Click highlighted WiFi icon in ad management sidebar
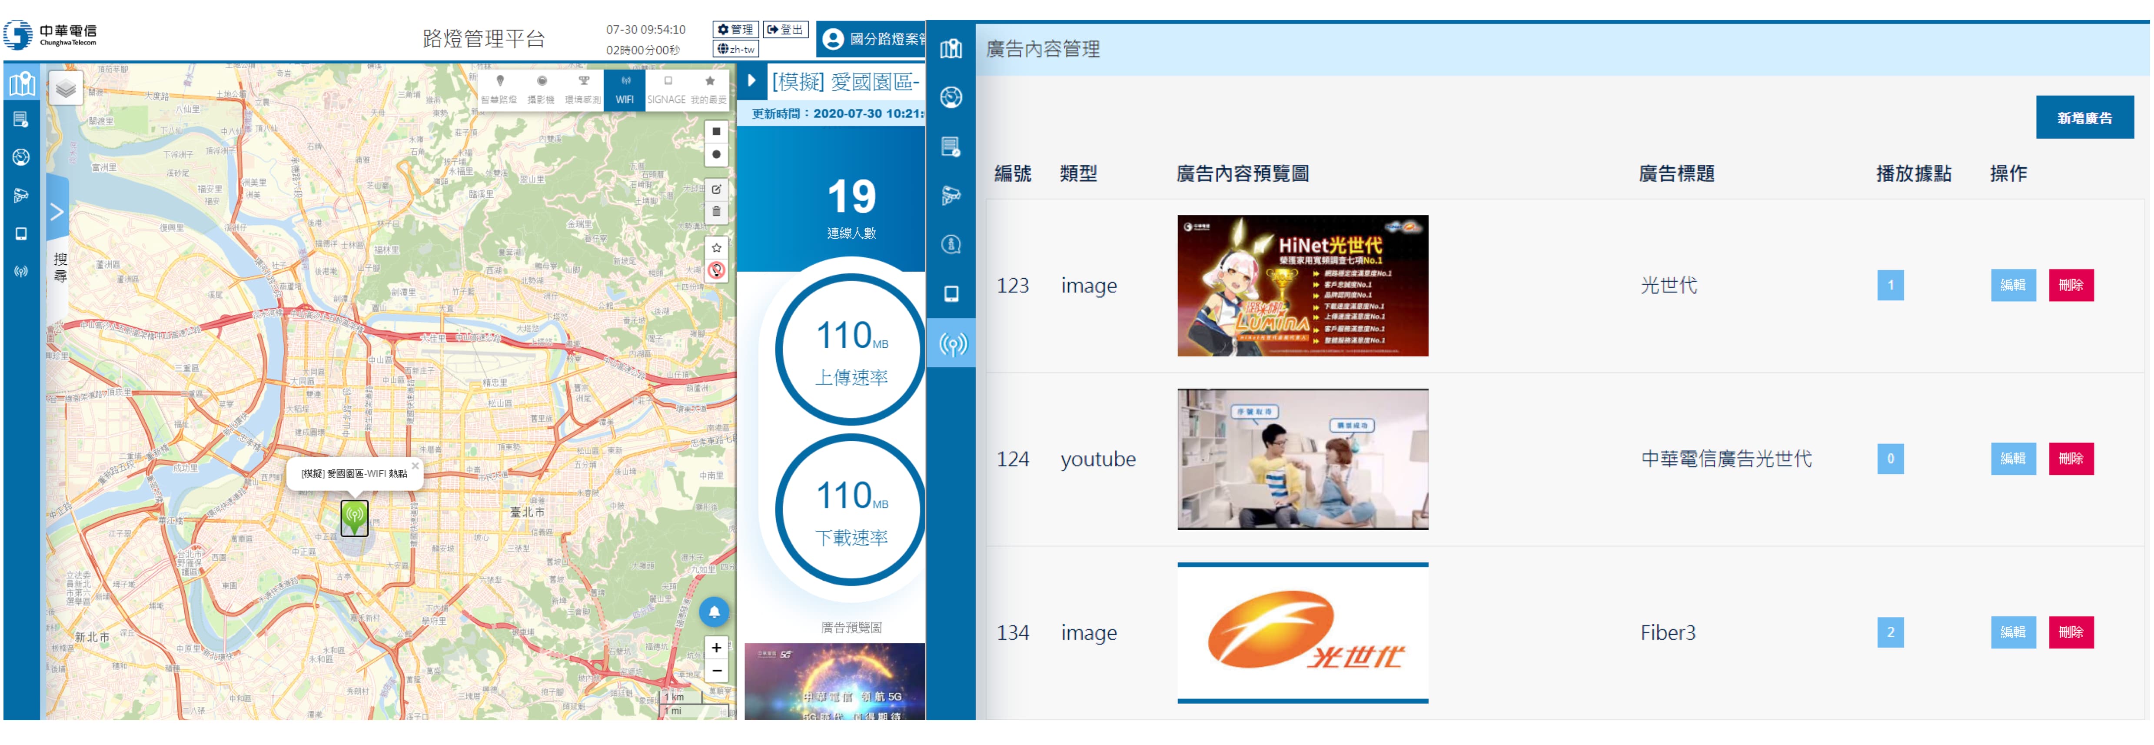The width and height of the screenshot is (2154, 745). tap(951, 344)
